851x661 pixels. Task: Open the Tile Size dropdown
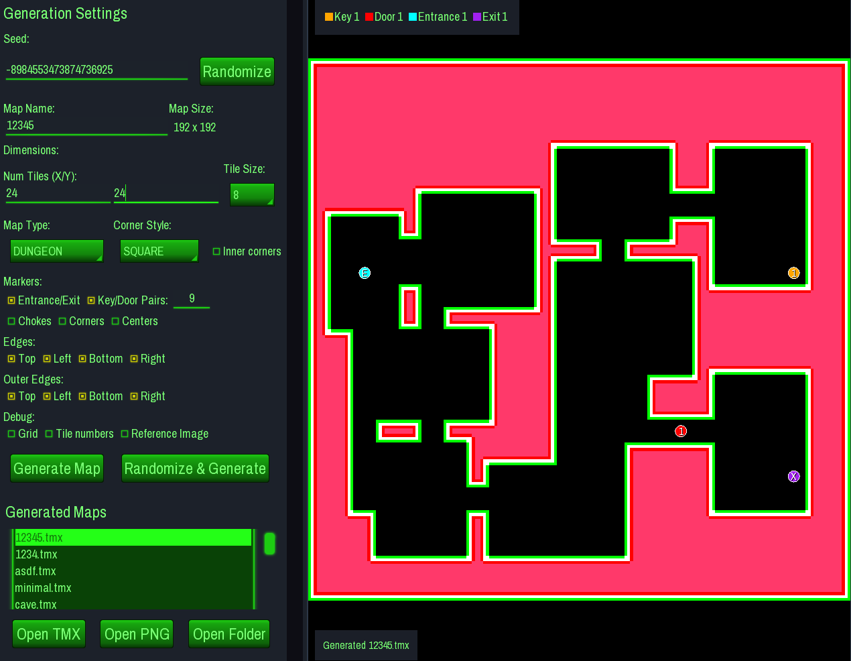(x=252, y=195)
